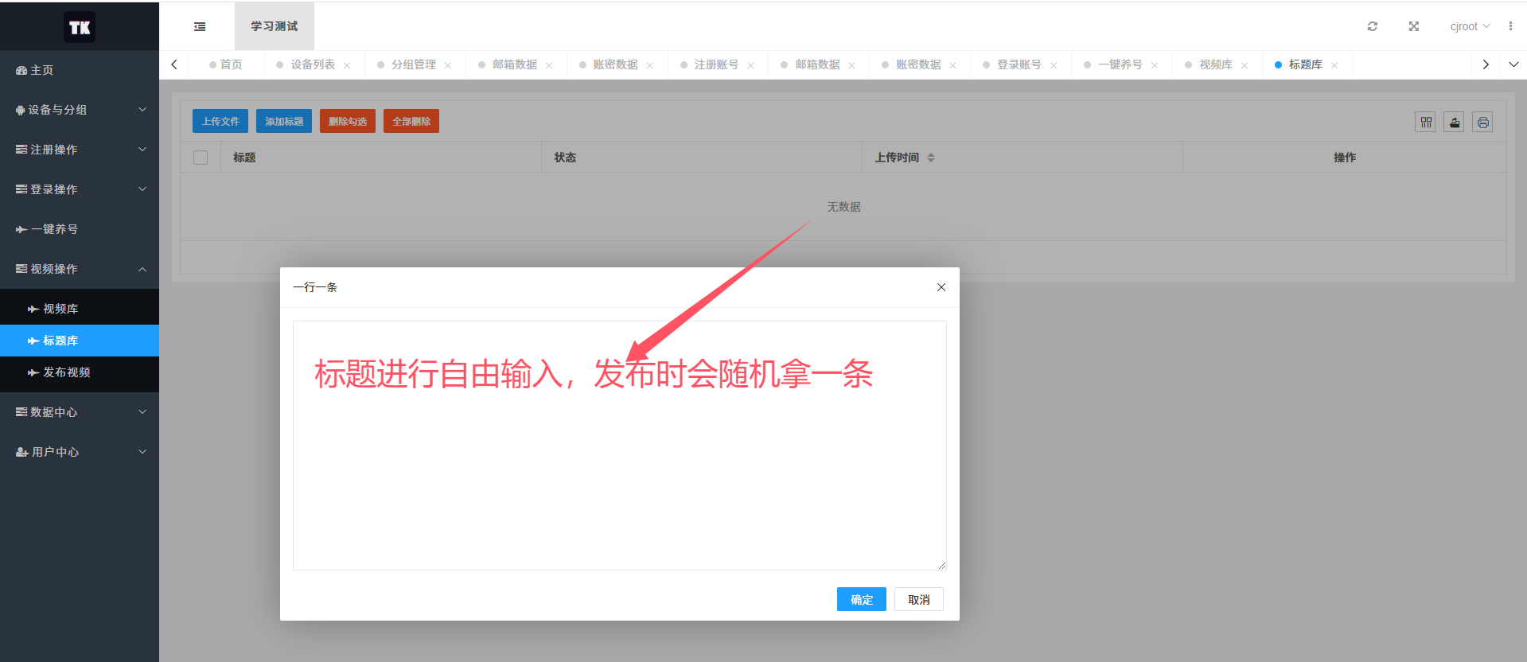The height and width of the screenshot is (662, 1527).
Task: Select 标题库 submenu item
Action: coord(80,341)
